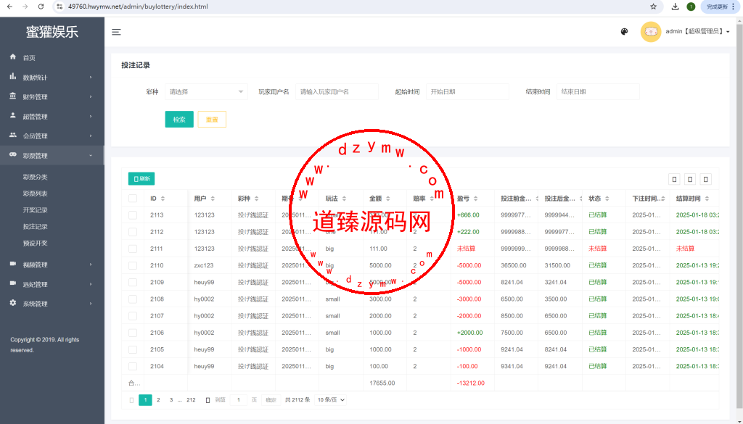Open browser three-dot menu

(734, 7)
